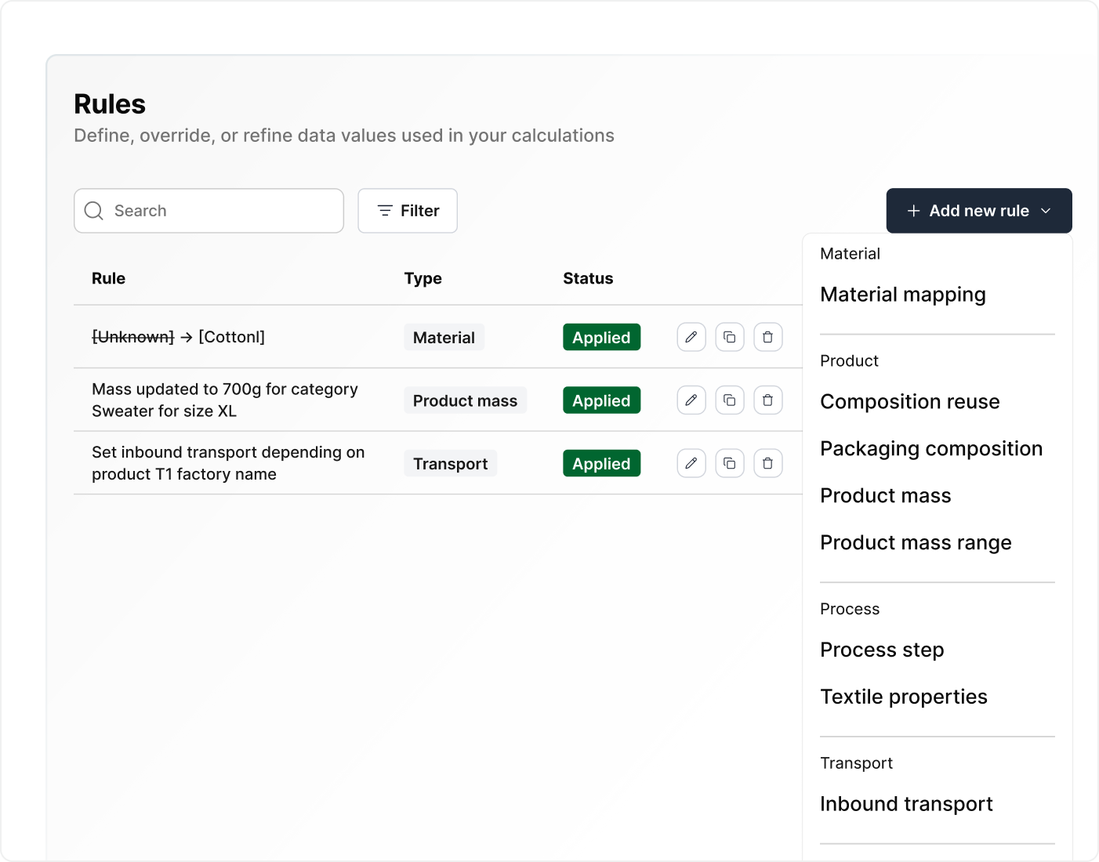The width and height of the screenshot is (1099, 862).
Task: Delete the Sweater product mass rule
Action: click(767, 400)
